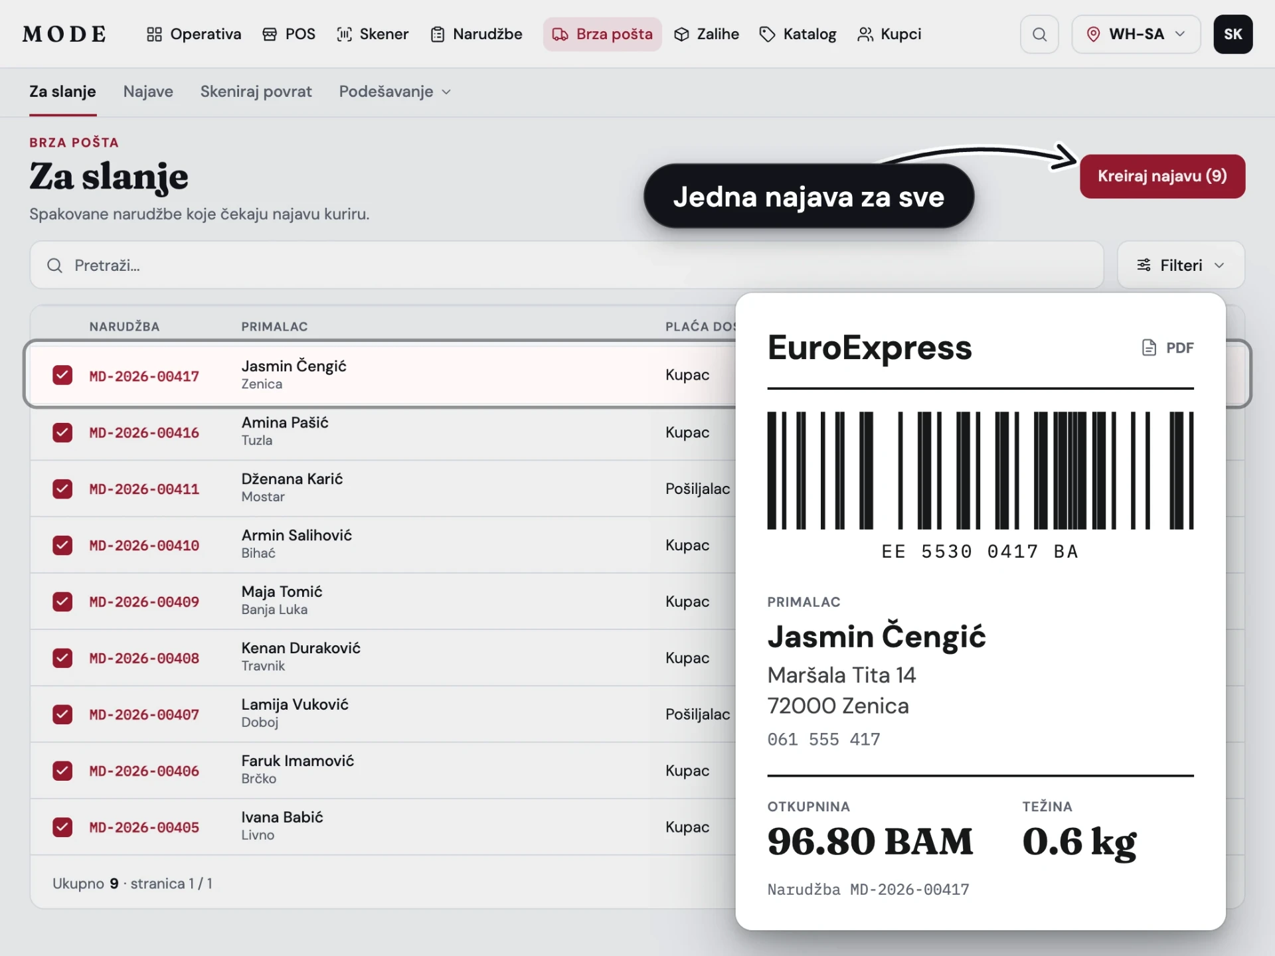Expand the Podešavanje dropdown
This screenshot has height=956, width=1275.
pos(394,92)
